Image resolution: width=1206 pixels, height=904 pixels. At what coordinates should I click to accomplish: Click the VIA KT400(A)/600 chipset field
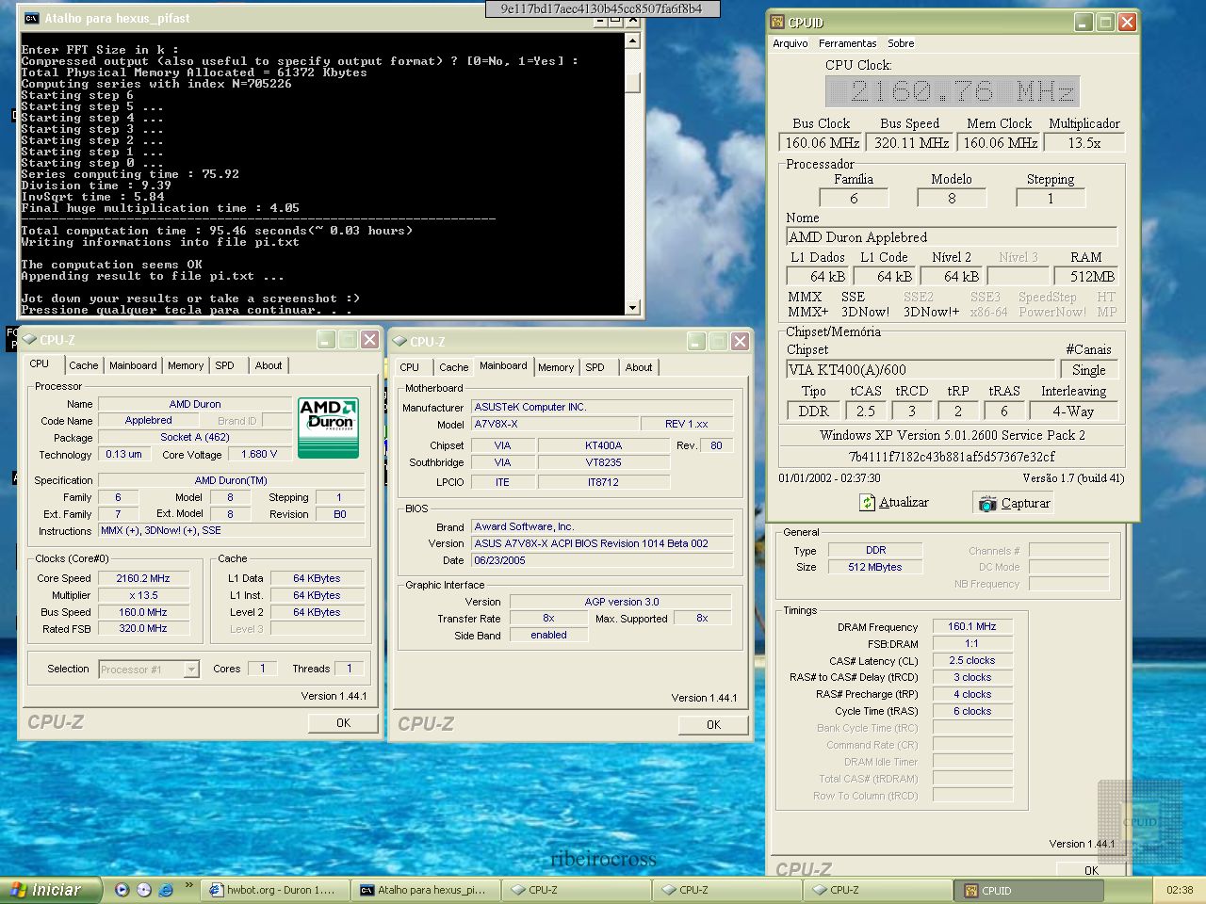click(x=920, y=370)
